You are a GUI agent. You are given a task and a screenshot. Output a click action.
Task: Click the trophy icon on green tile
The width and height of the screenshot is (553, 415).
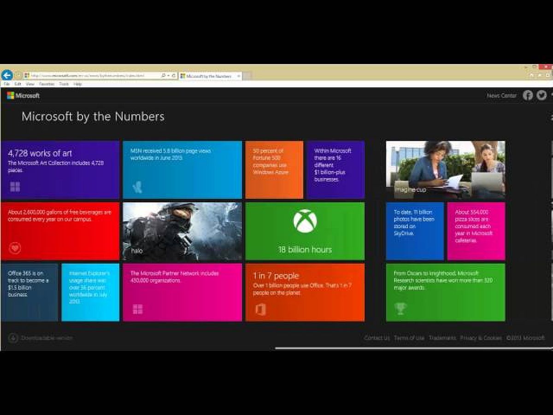[x=400, y=308]
